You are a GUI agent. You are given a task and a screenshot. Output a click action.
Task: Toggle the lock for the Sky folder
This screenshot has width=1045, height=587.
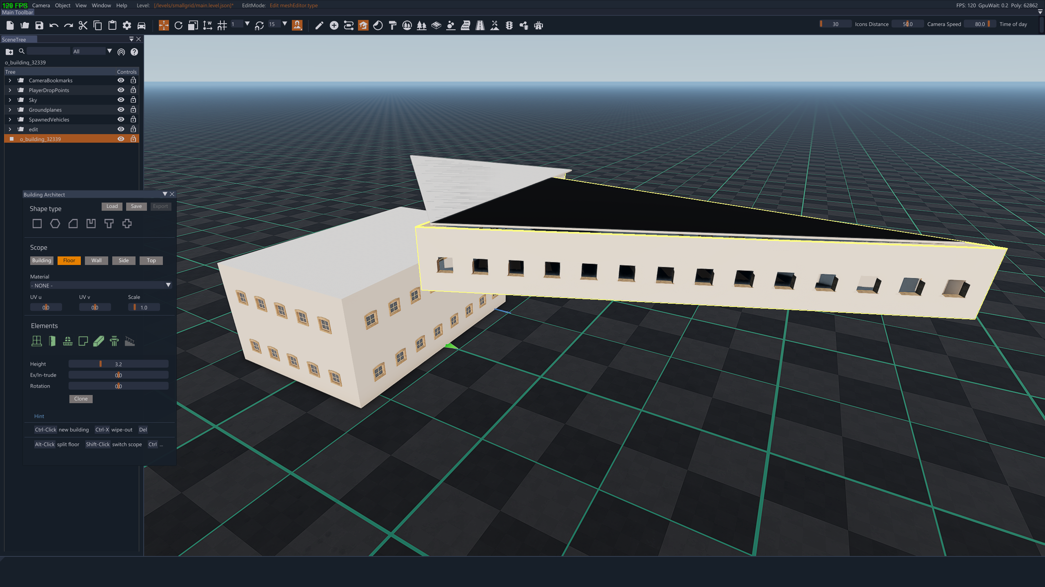tap(133, 100)
